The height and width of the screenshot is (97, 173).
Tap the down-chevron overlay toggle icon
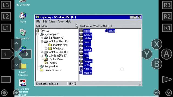tap(169, 93)
